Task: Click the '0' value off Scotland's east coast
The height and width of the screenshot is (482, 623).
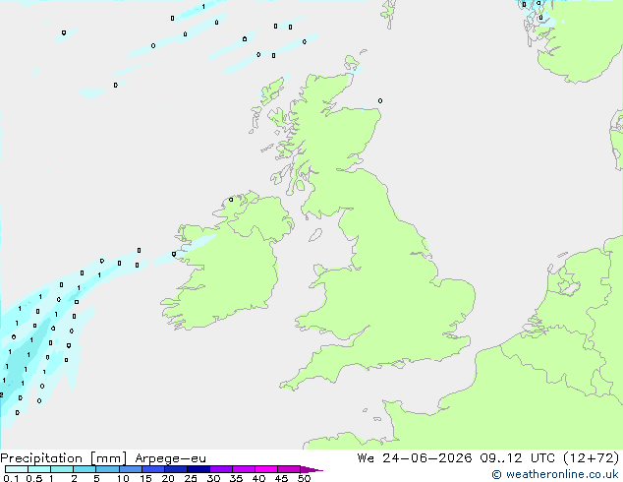Action: pyautogui.click(x=380, y=101)
